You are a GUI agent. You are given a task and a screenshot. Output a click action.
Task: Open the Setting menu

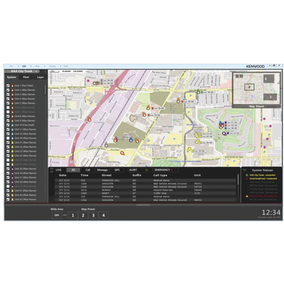pos(53,66)
